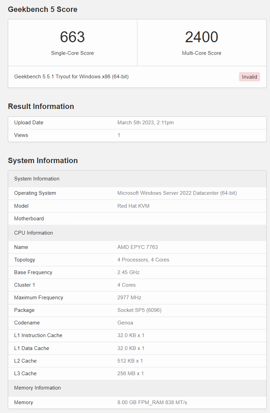
Task: Click the Invalid status badge
Action: point(249,77)
